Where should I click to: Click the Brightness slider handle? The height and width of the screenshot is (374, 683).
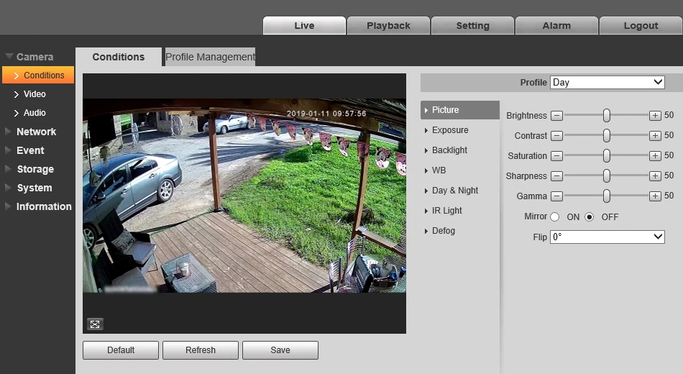pyautogui.click(x=606, y=115)
